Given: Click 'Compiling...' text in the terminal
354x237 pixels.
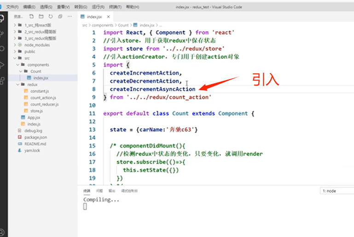Looking at the screenshot, I should (101, 200).
